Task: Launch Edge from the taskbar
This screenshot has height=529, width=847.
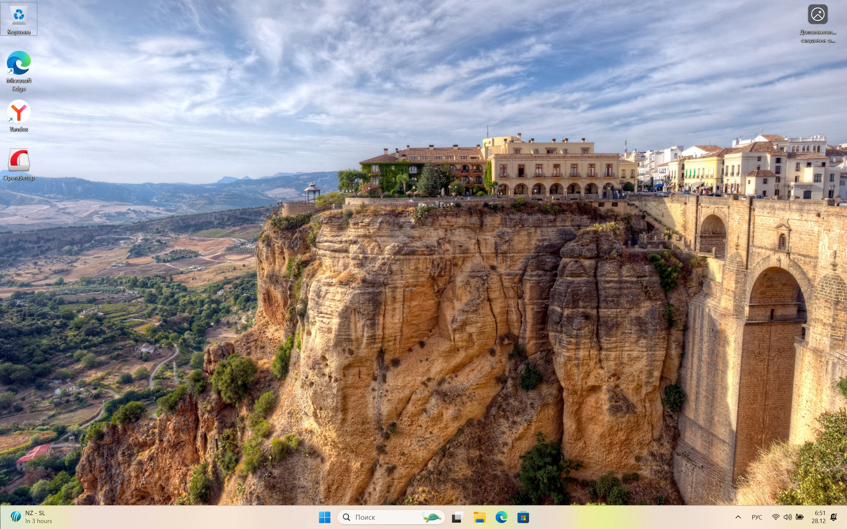Action: click(501, 517)
